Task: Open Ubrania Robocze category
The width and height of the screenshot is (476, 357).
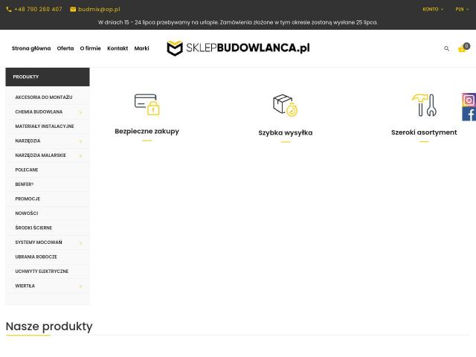Action: [x=36, y=257]
